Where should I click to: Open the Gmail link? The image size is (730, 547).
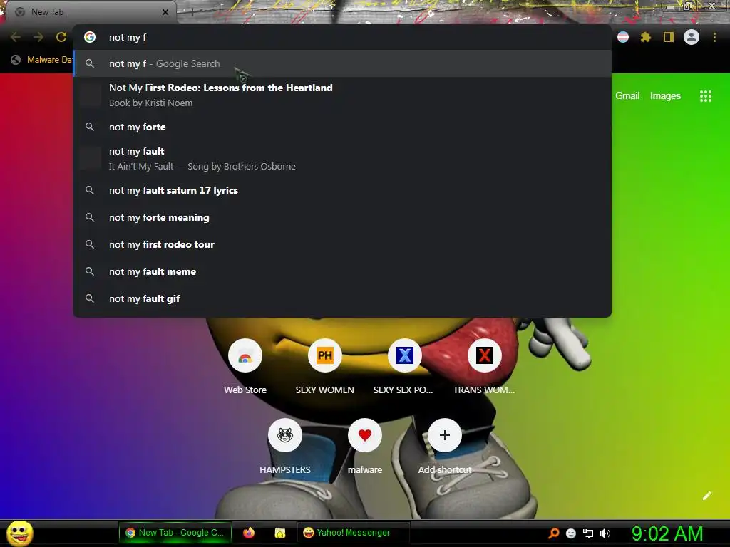coord(627,96)
